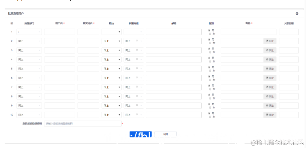The image size is (306, 148).
Task: Click the 邮箱 column header
Action: [x=174, y=23]
